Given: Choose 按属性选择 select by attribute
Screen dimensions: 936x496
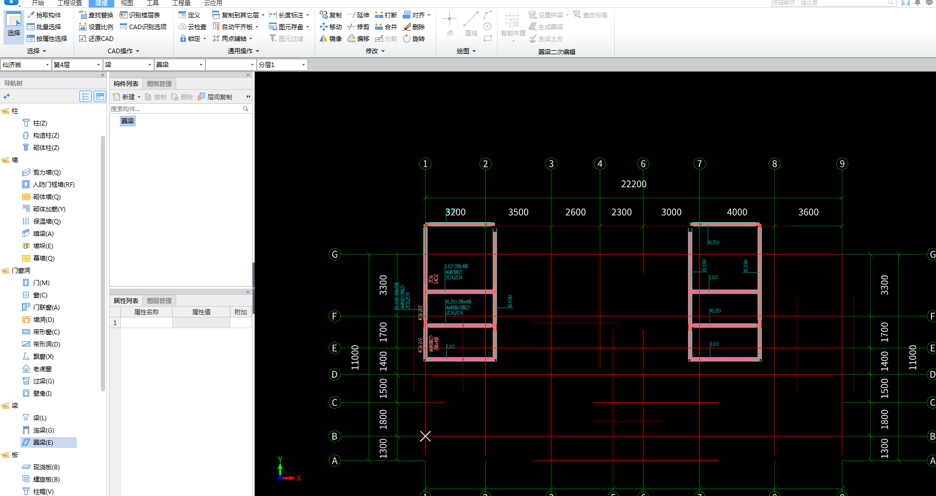Looking at the screenshot, I should tap(47, 38).
